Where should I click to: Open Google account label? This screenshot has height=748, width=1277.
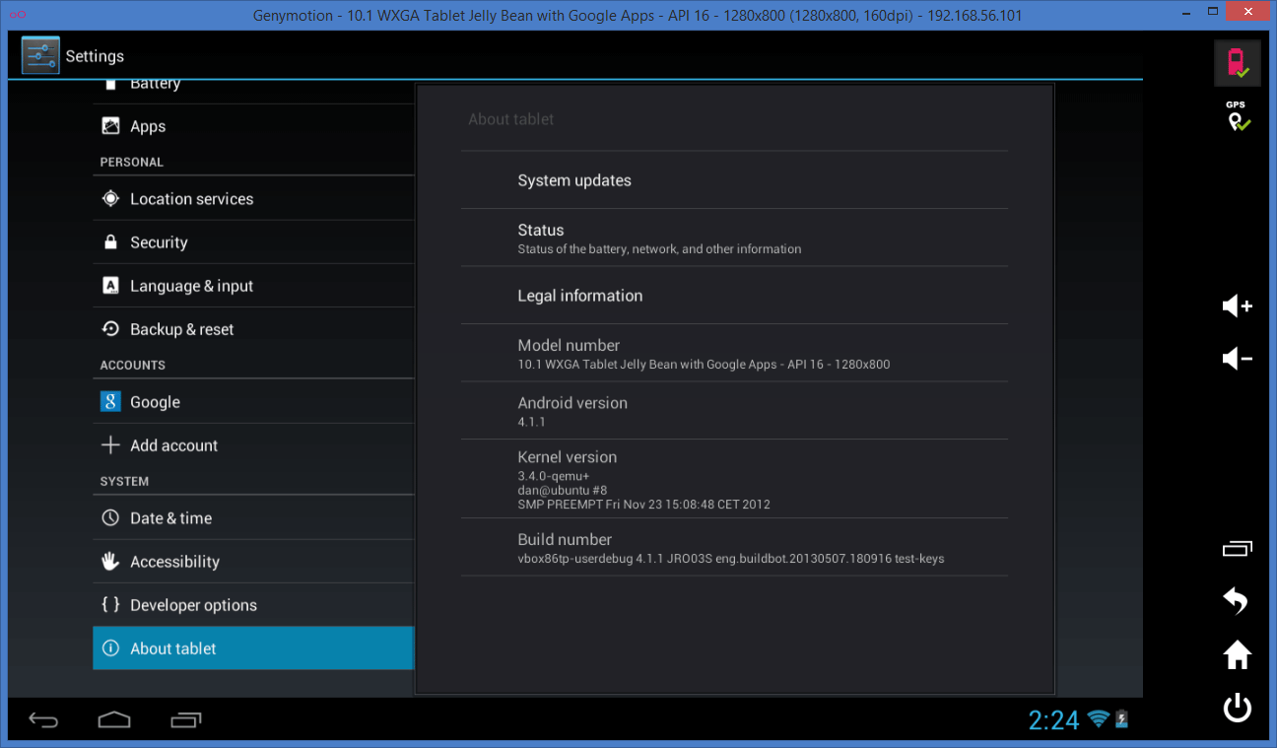pos(155,402)
